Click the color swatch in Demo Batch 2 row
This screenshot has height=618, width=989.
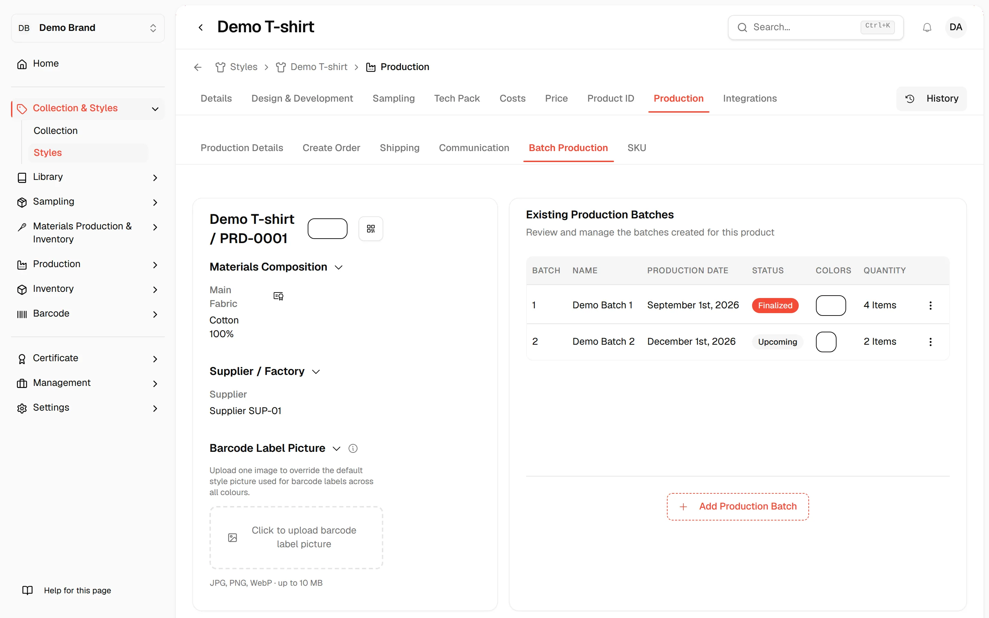click(x=826, y=342)
